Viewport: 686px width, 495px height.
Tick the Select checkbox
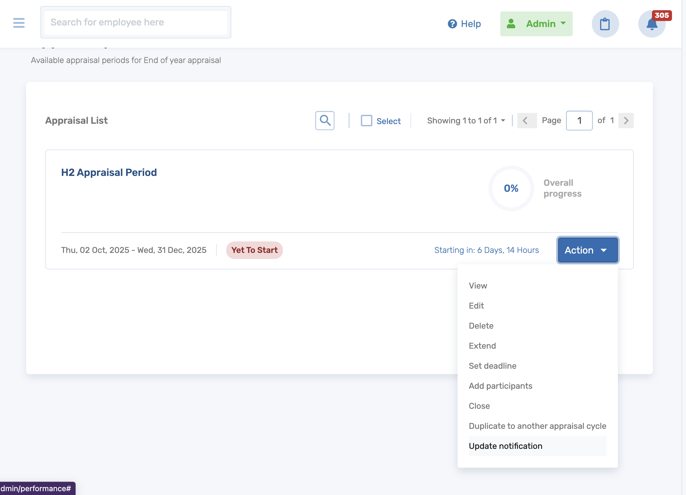pos(366,121)
